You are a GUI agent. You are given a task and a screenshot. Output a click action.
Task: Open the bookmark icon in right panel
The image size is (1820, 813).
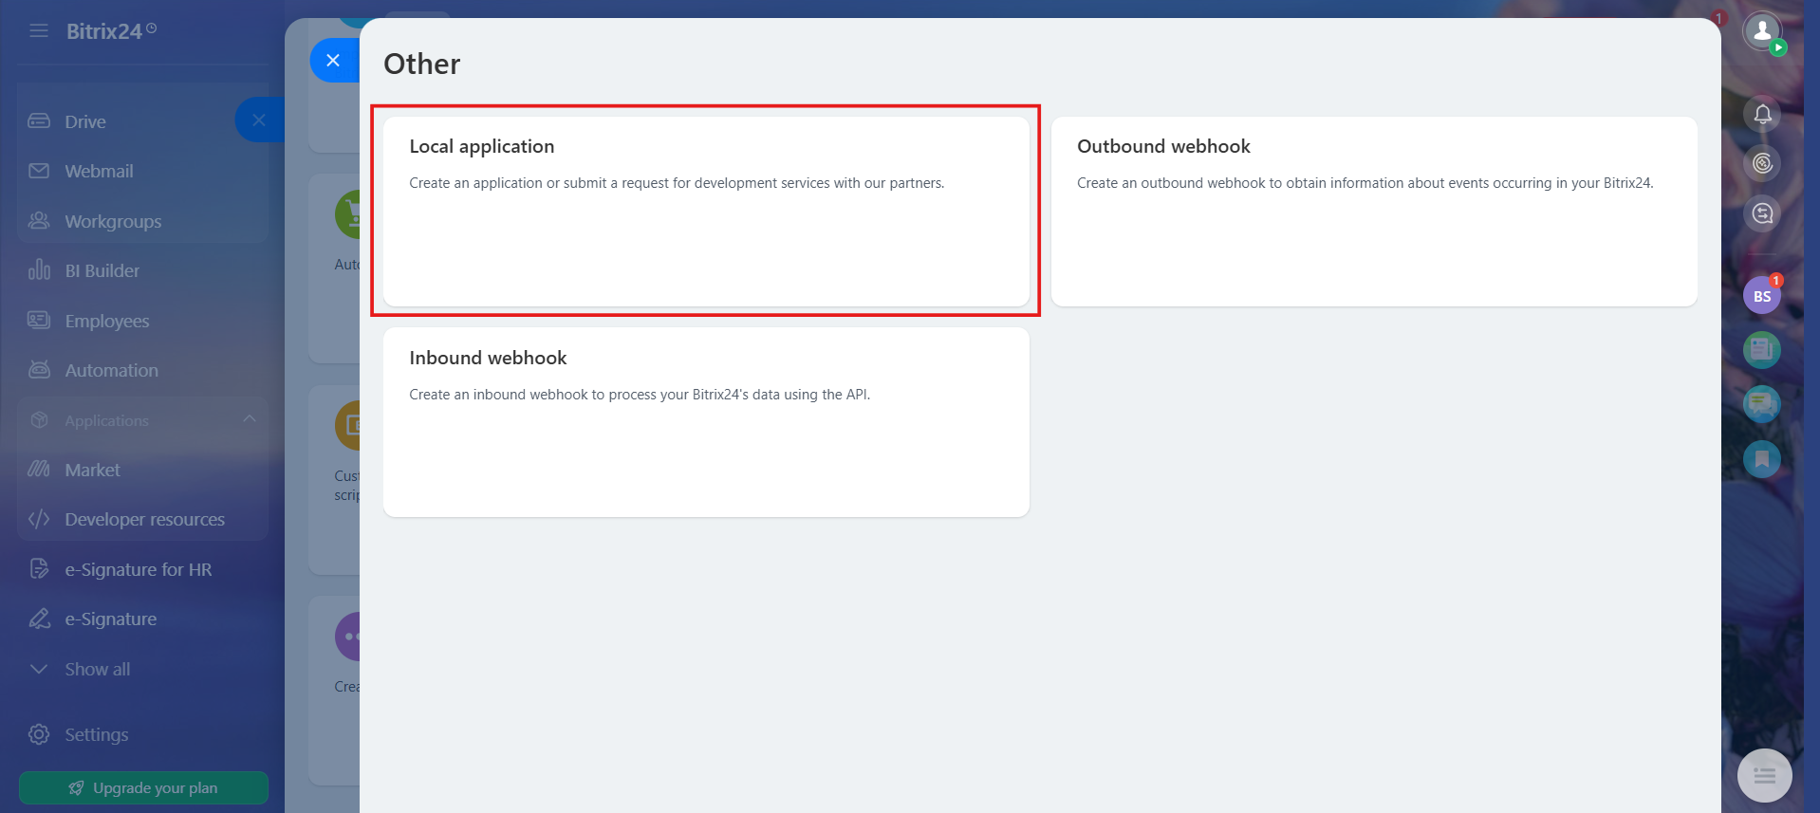pyautogui.click(x=1762, y=459)
